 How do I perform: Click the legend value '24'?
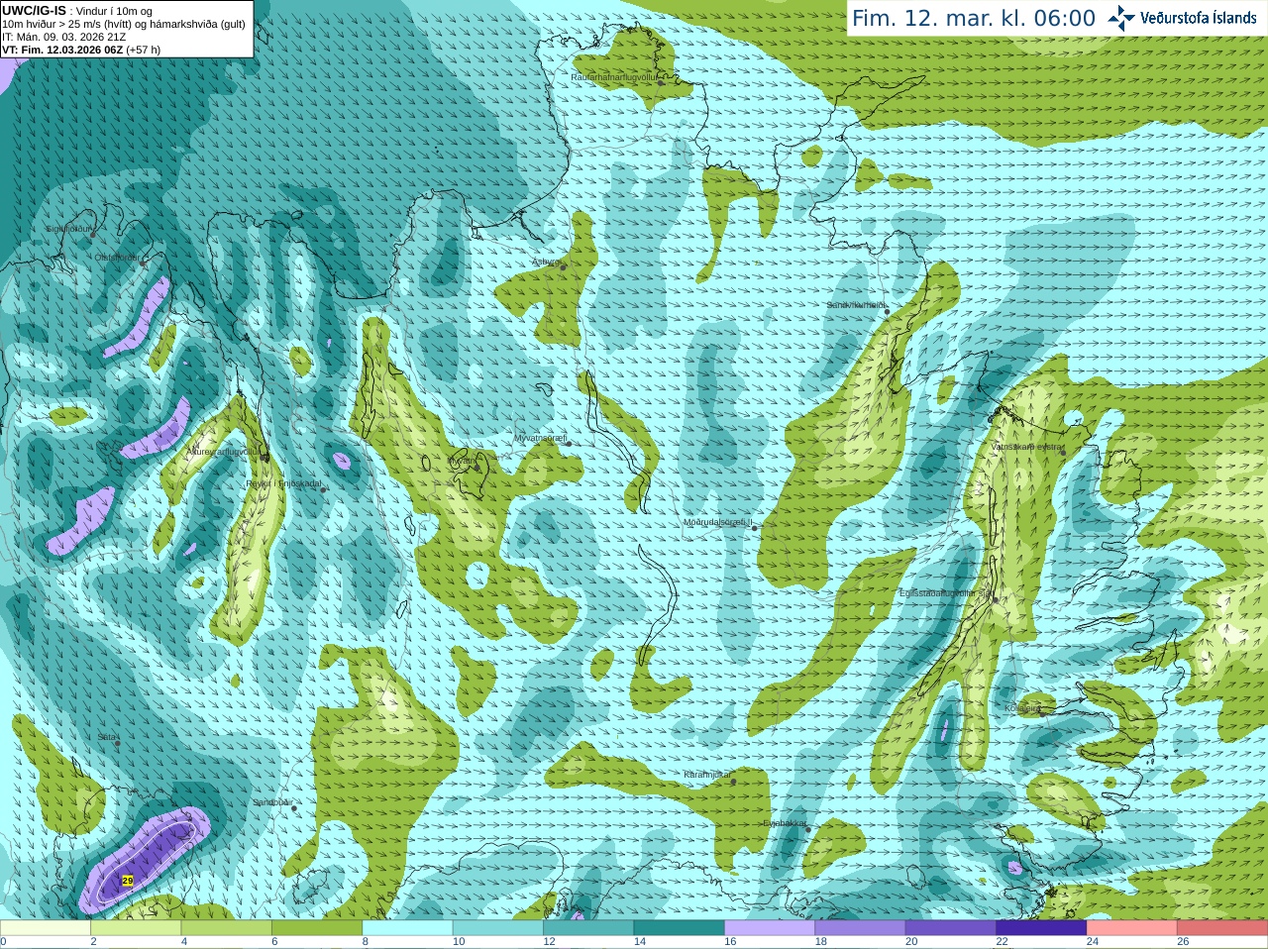click(1092, 941)
